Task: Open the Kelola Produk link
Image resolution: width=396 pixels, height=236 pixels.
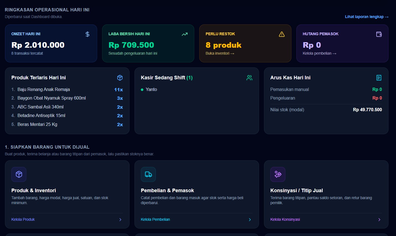Action: pos(23,219)
